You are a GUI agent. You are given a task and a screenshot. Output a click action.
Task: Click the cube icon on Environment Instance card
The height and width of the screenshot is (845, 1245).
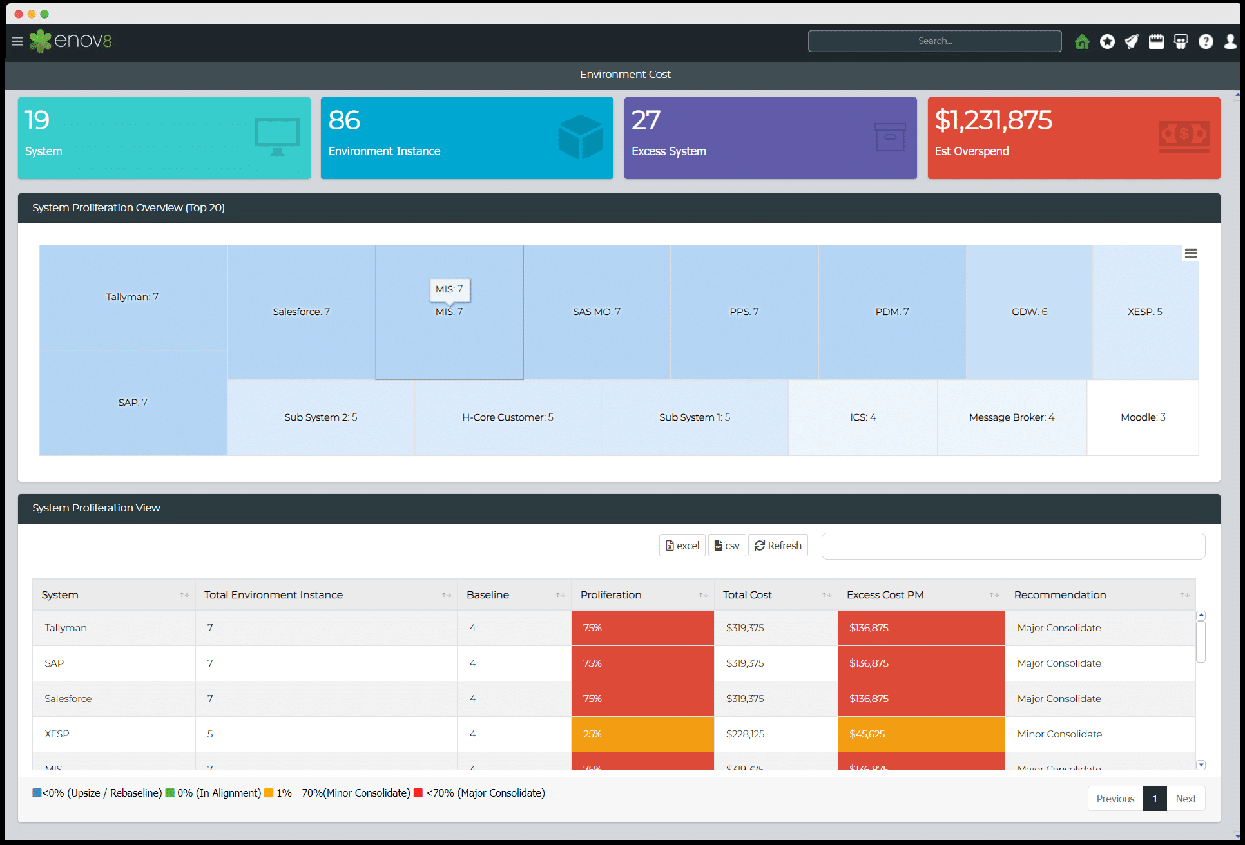[581, 137]
